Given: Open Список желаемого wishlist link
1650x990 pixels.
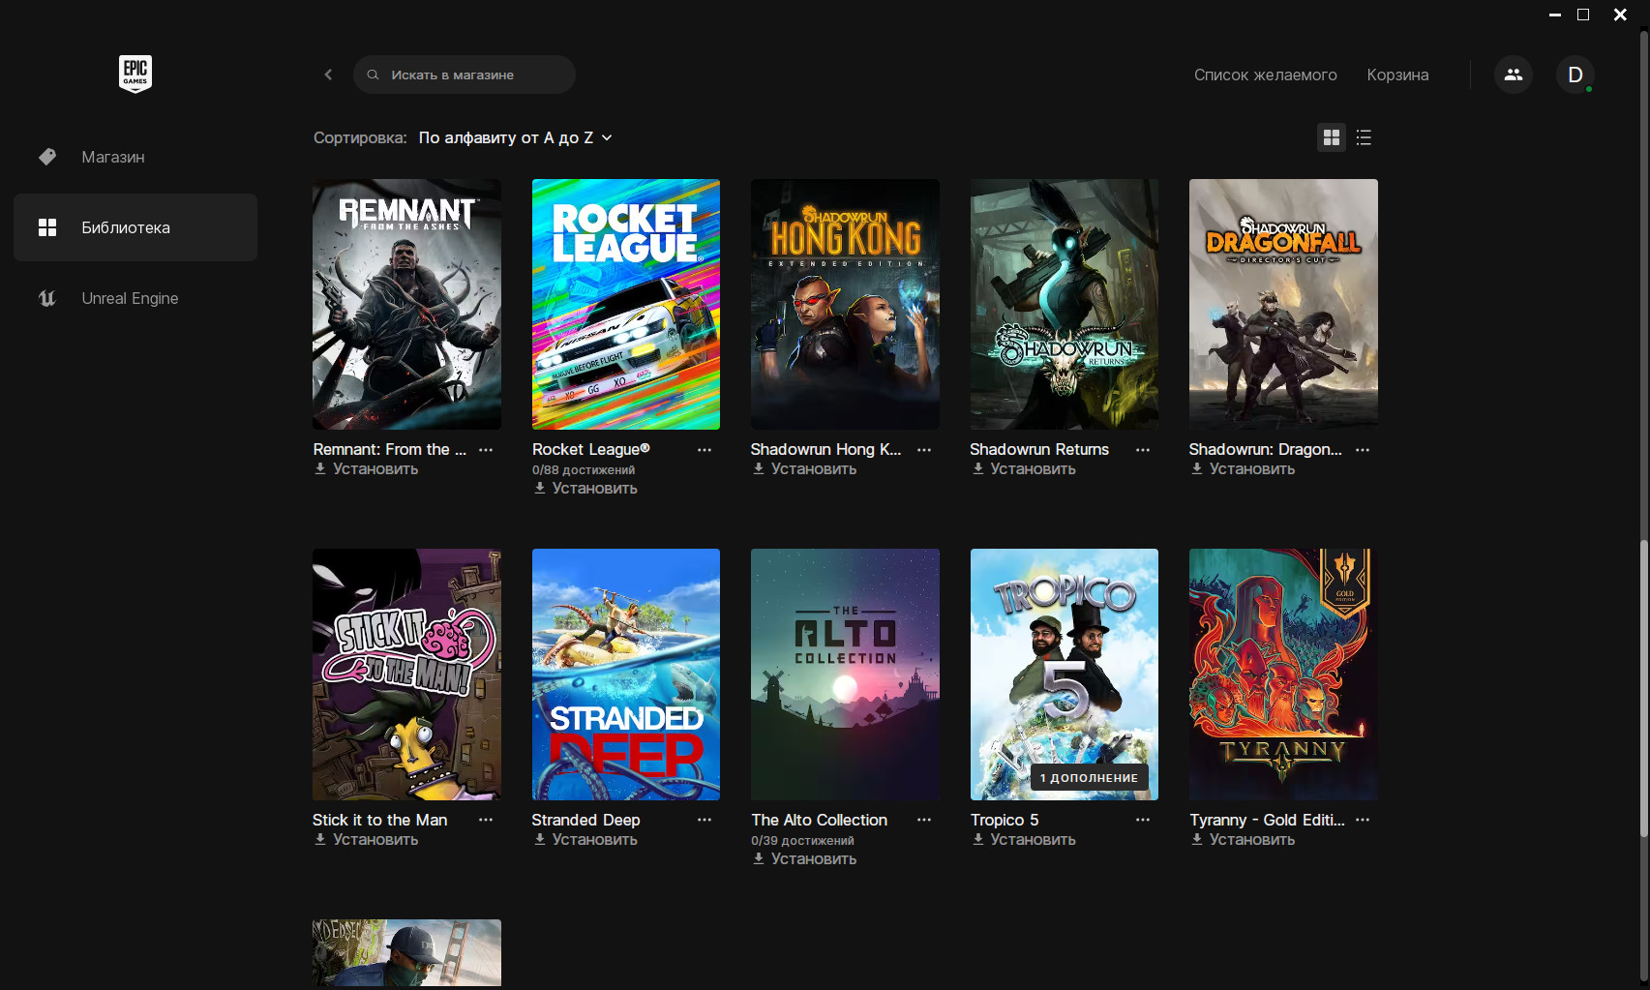Looking at the screenshot, I should [x=1265, y=75].
